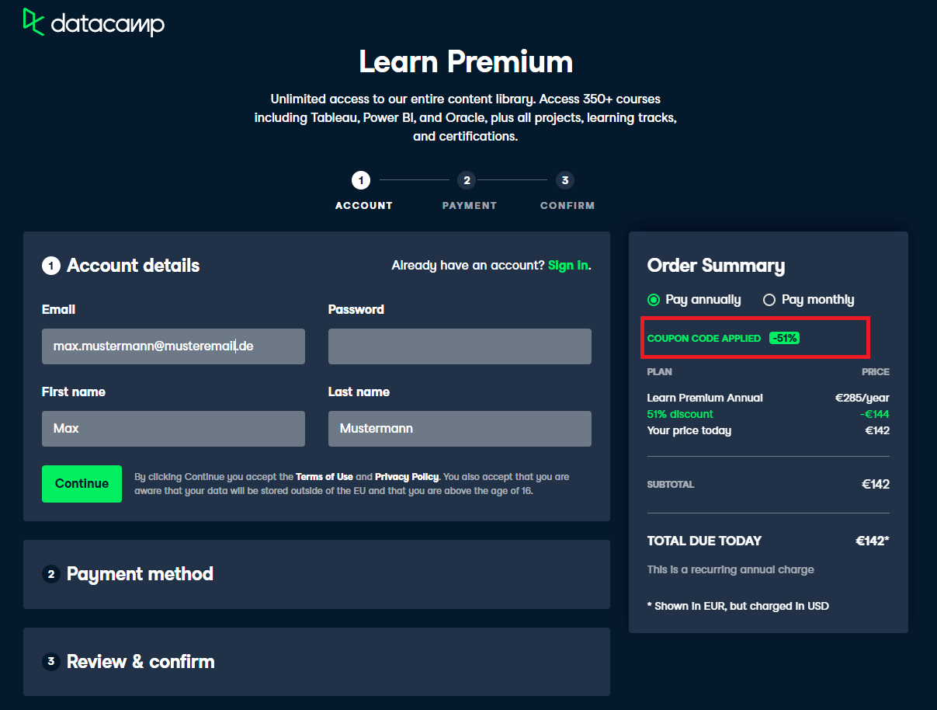The width and height of the screenshot is (937, 710).
Task: Click the Account details heading
Action: click(x=133, y=266)
